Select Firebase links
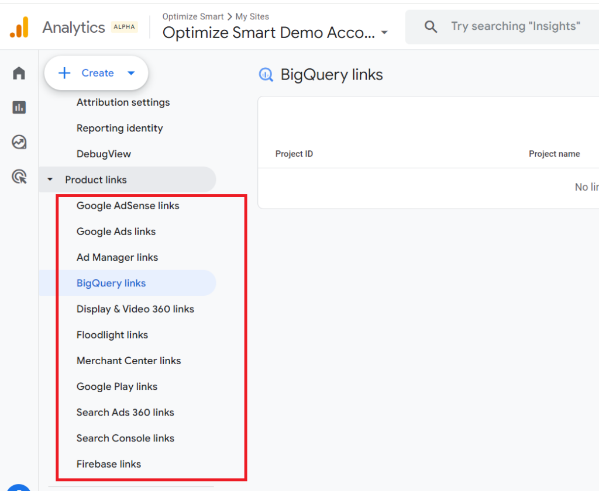 pyautogui.click(x=108, y=464)
